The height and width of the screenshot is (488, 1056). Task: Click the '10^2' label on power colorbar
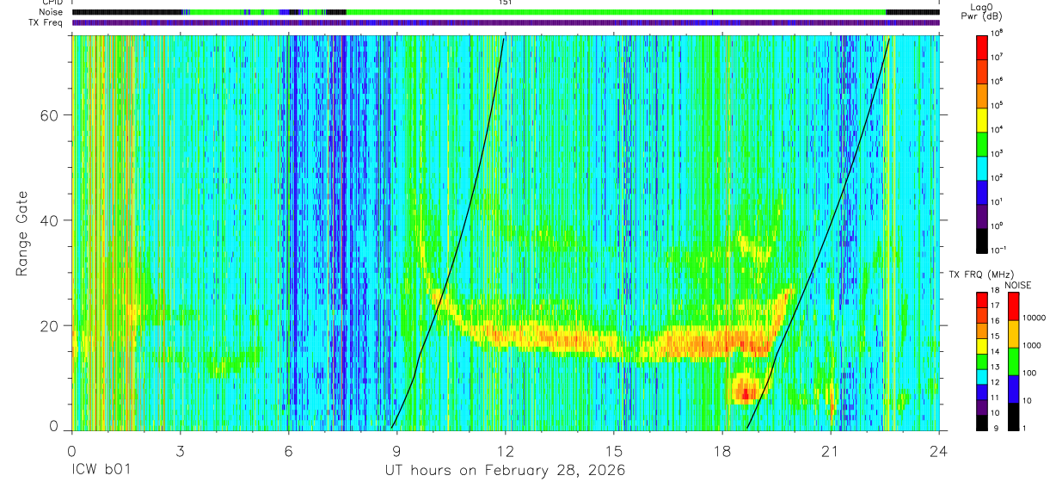point(998,176)
